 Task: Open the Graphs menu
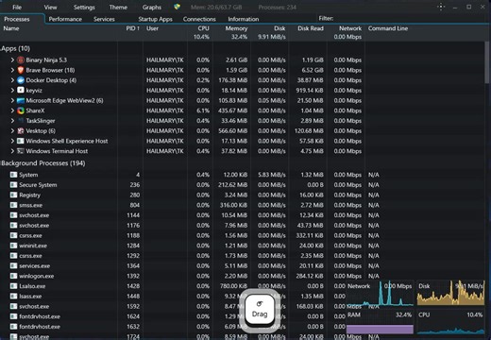(x=152, y=7)
